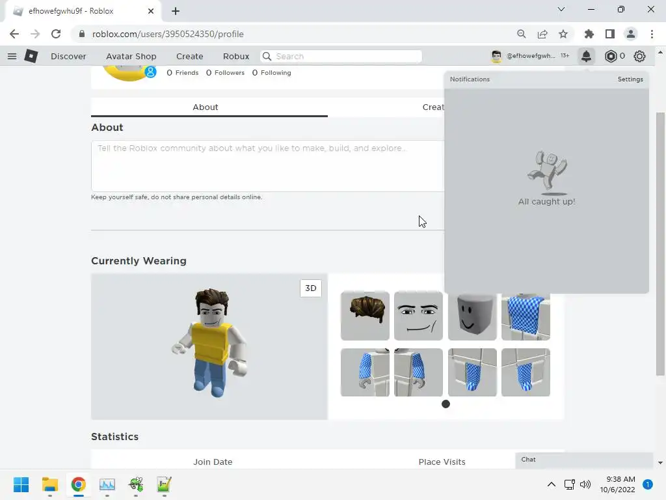Click the clock showing 9:38 AM
Viewport: 666px width, 500px height.
(620, 479)
